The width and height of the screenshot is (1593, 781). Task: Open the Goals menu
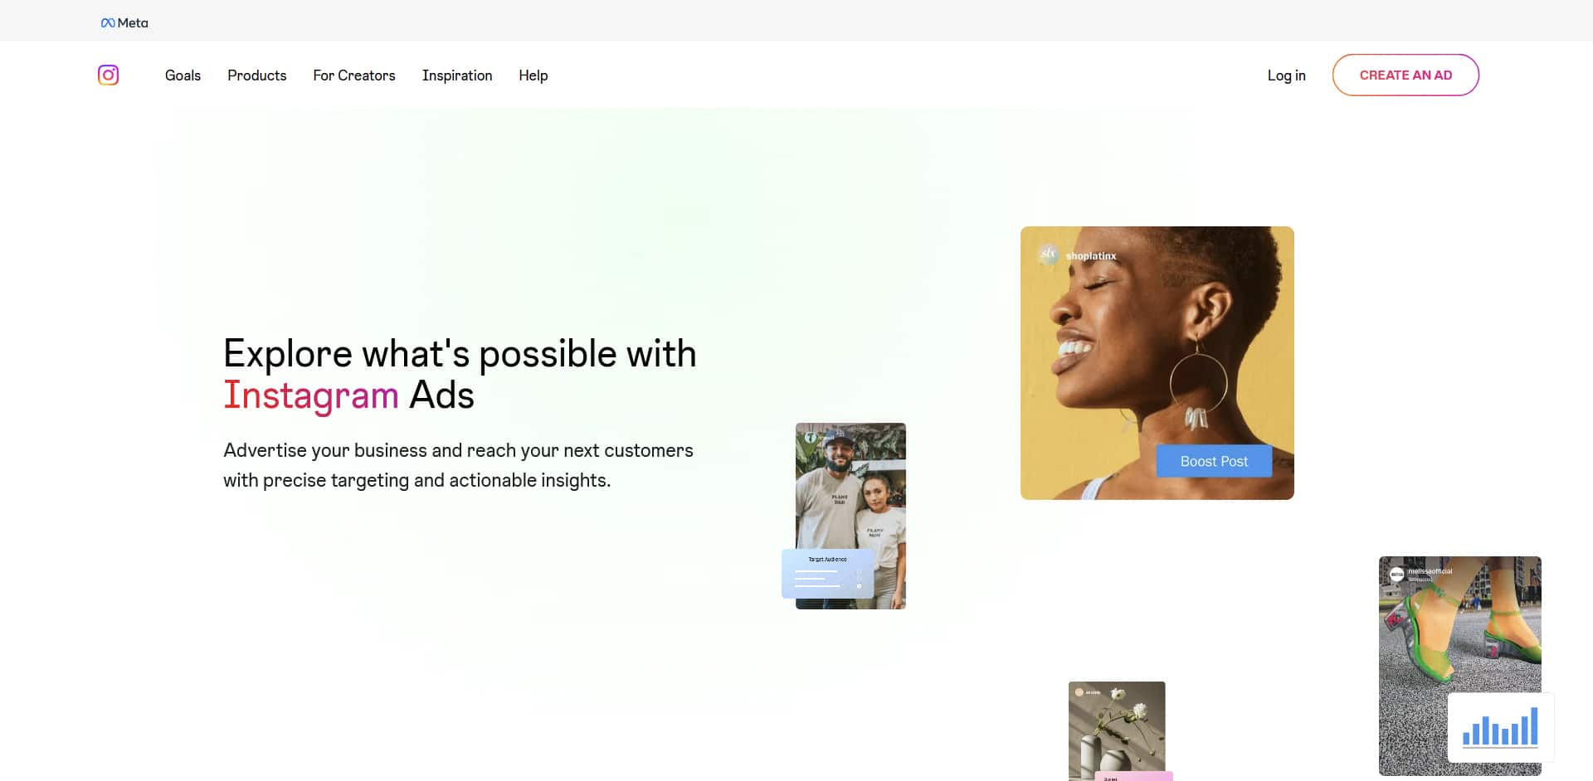tap(183, 75)
